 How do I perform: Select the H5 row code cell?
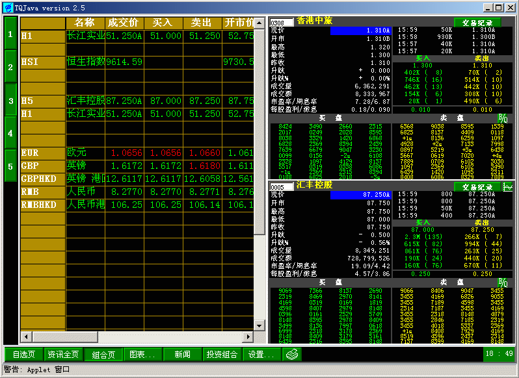click(x=43, y=101)
